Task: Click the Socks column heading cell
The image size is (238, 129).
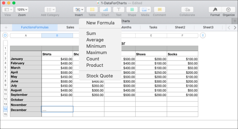Action: click(x=183, y=54)
